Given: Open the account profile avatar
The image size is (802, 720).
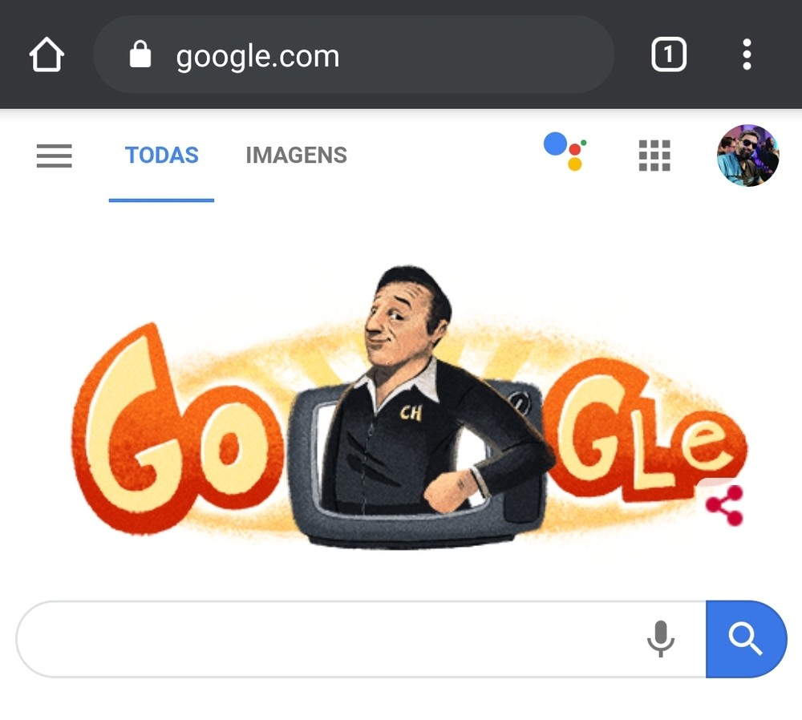Looking at the screenshot, I should [747, 156].
